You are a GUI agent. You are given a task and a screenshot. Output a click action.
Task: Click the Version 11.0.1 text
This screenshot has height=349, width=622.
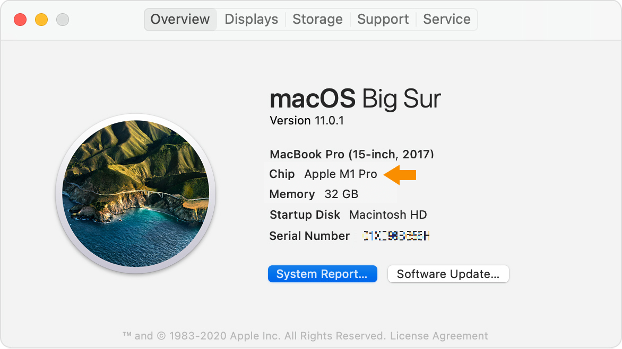point(307,121)
